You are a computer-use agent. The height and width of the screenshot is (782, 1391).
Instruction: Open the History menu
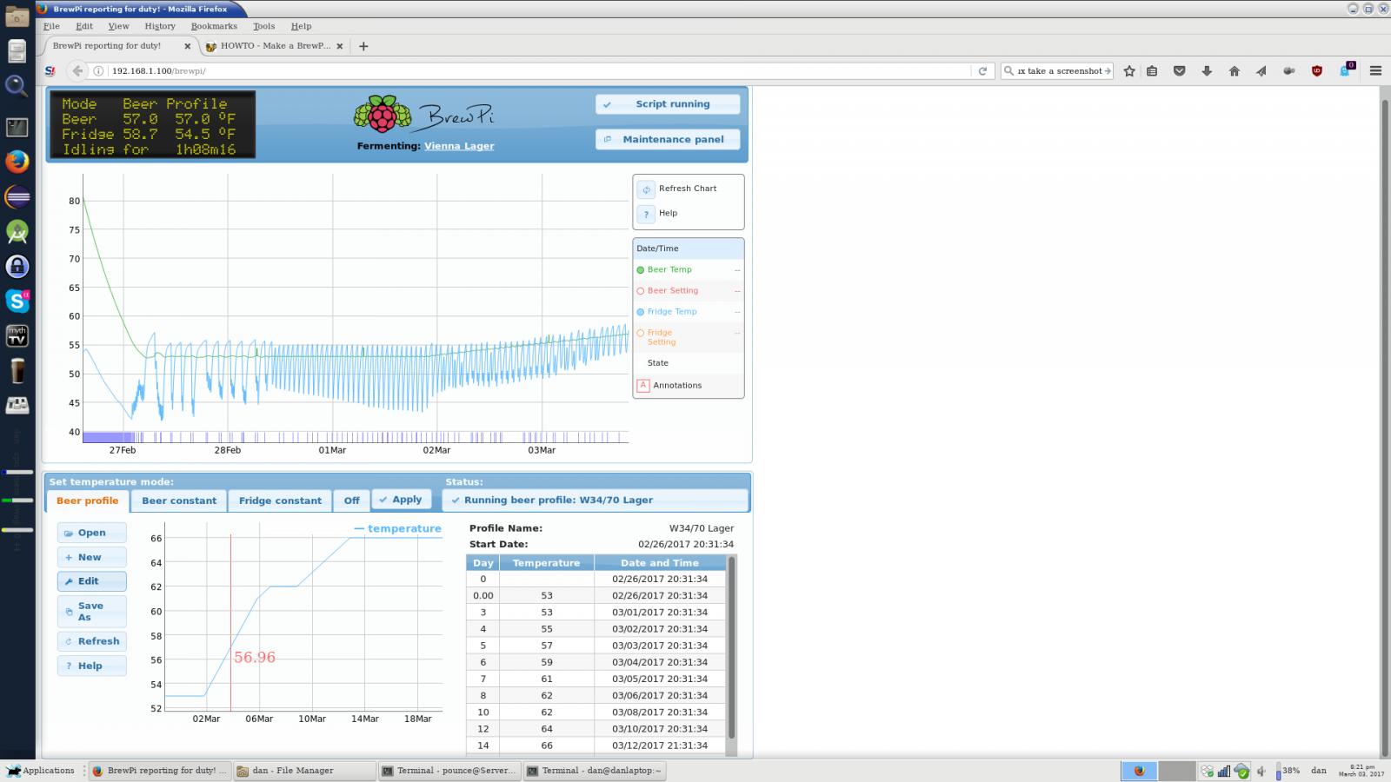(x=160, y=26)
